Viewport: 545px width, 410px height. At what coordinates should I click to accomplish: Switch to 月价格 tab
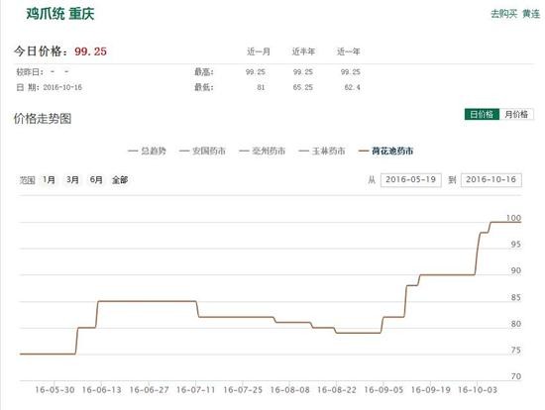pyautogui.click(x=516, y=114)
